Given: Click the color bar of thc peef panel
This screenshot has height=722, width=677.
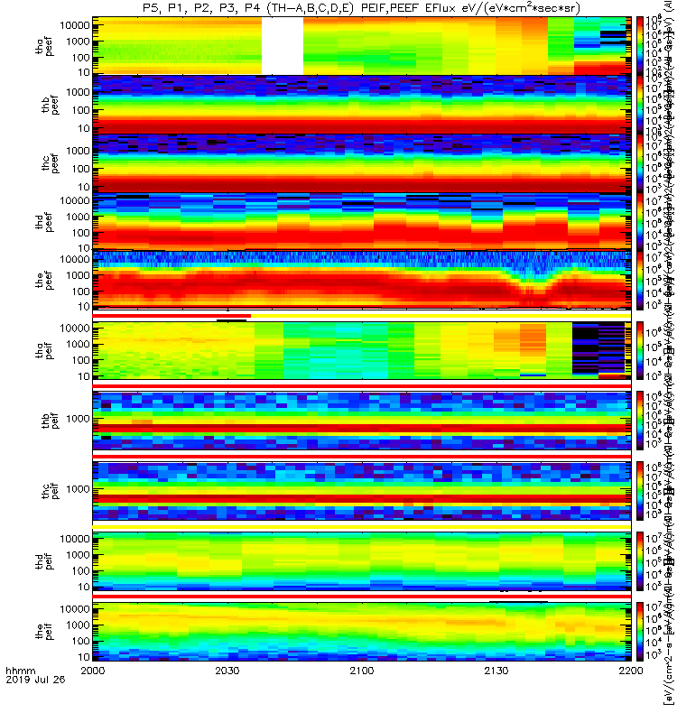Looking at the screenshot, I should (640, 162).
